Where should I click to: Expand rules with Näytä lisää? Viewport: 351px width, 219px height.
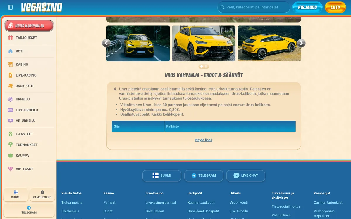(x=204, y=140)
